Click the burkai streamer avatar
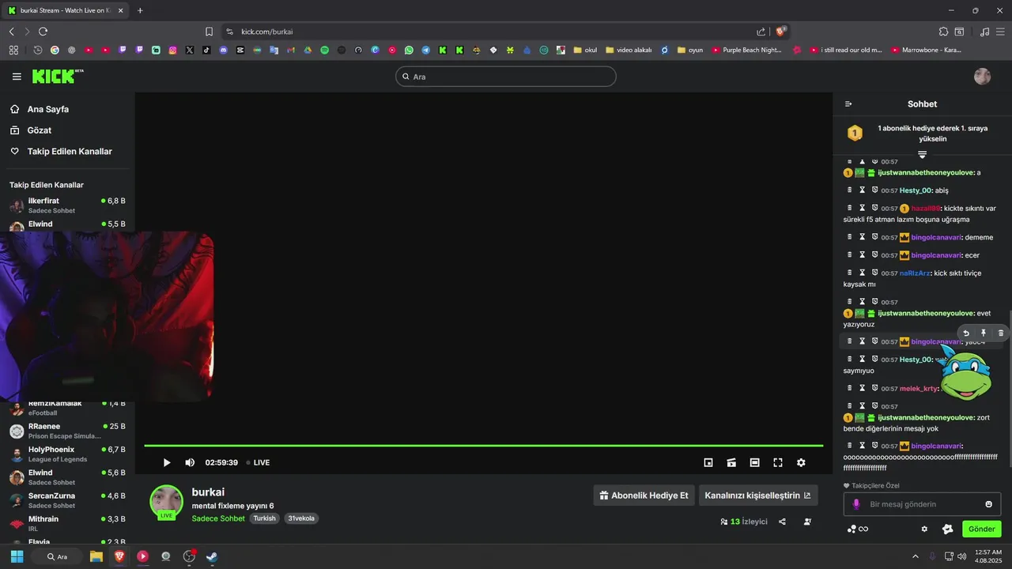The height and width of the screenshot is (569, 1012). 166,502
